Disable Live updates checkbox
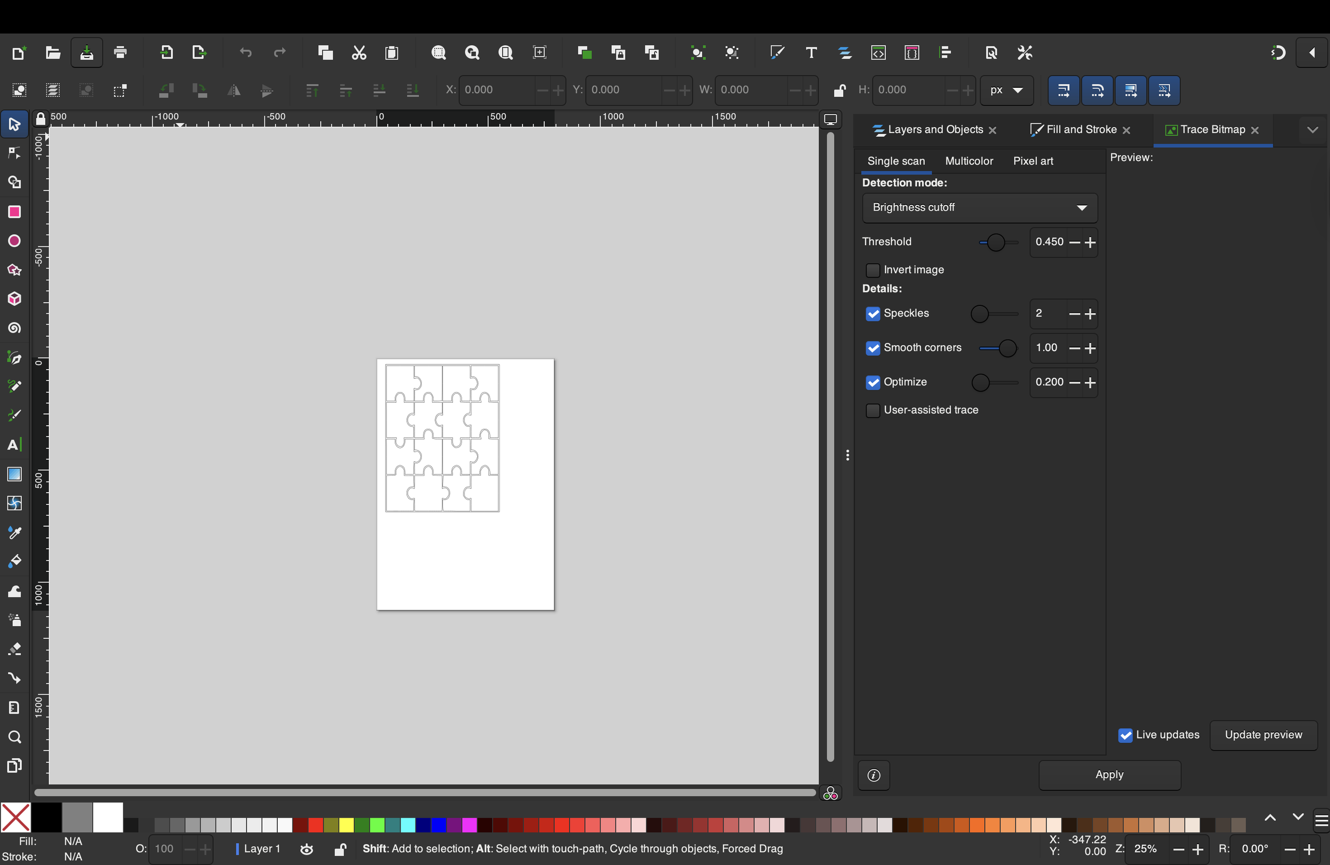Viewport: 1330px width, 865px height. click(x=1126, y=735)
